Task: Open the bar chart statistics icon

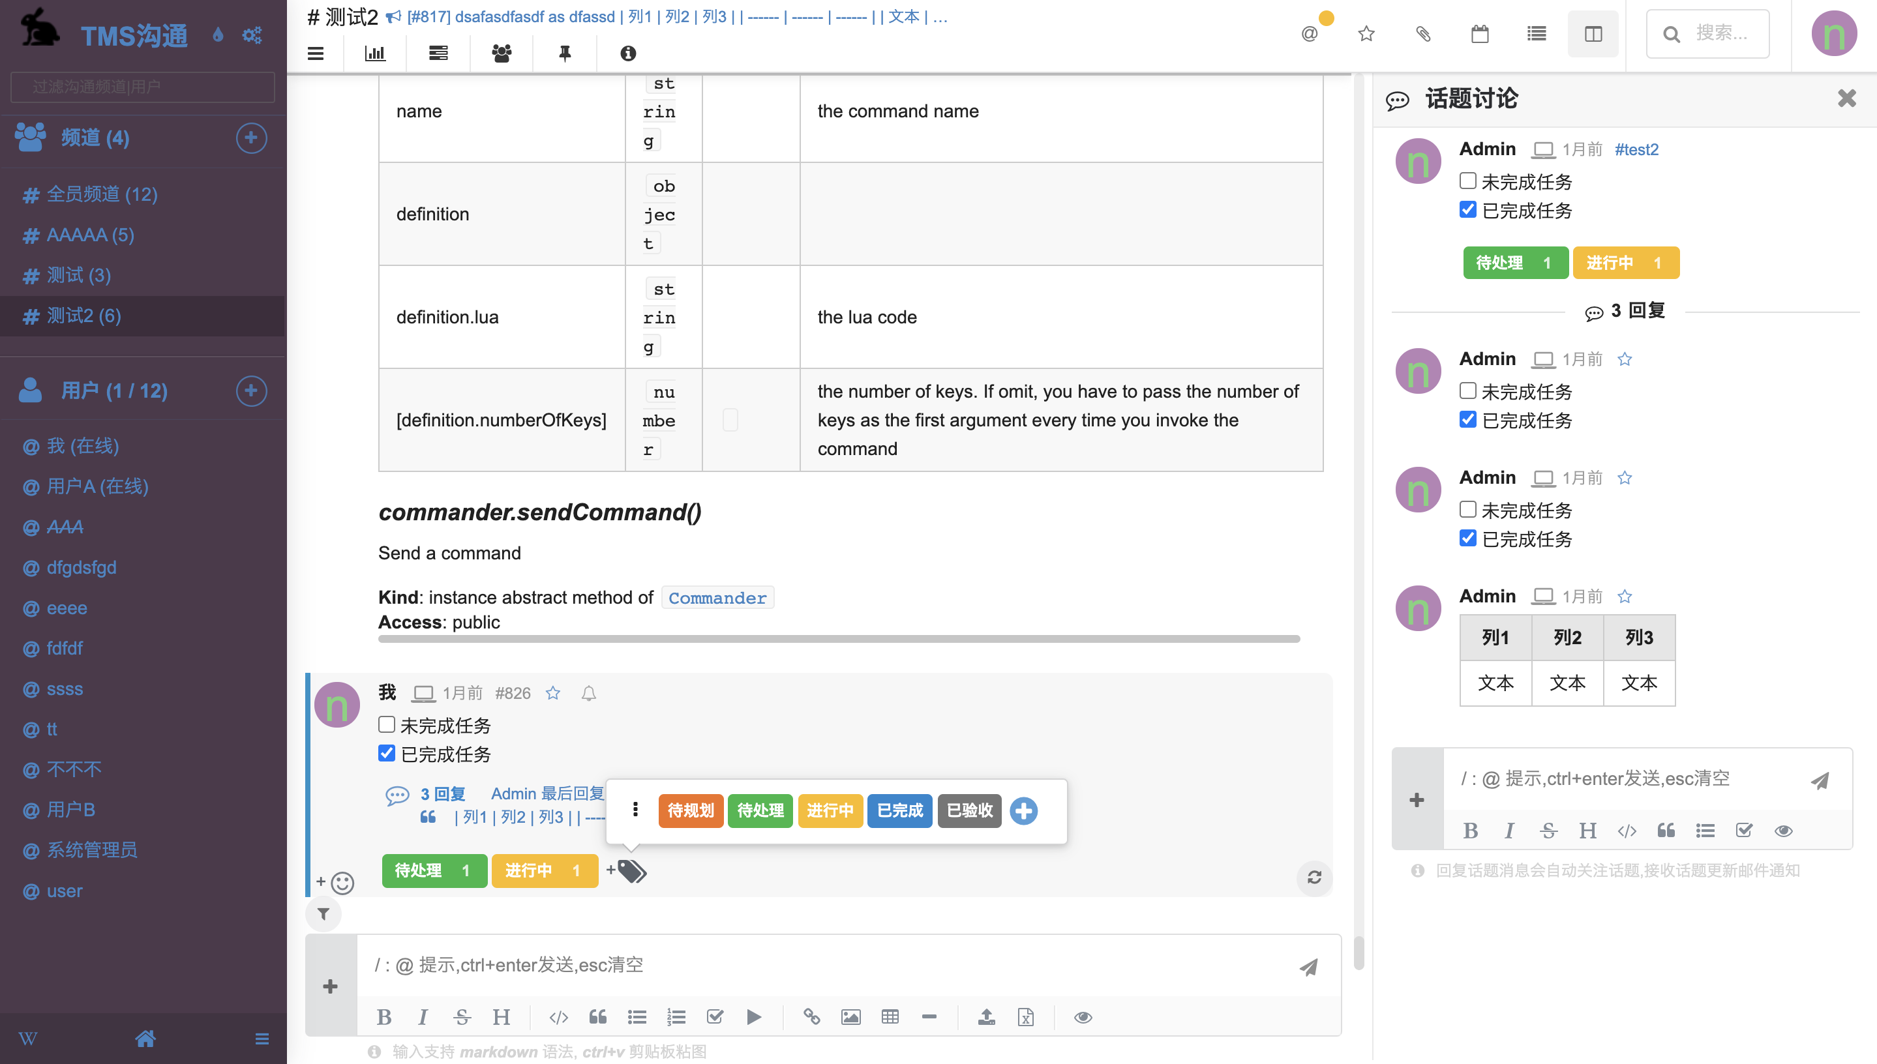Action: point(375,53)
